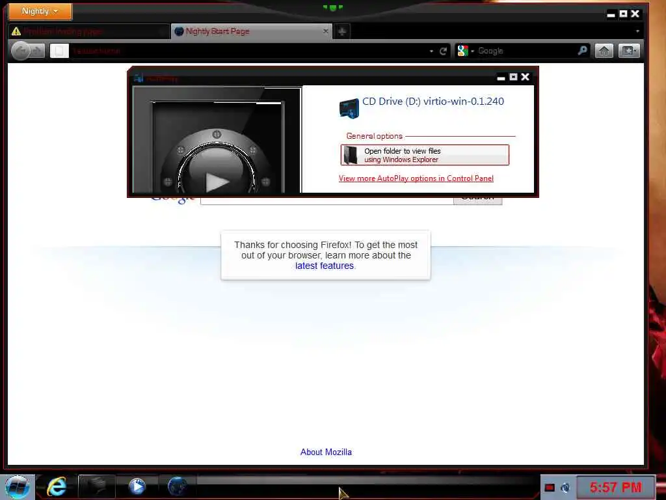Switch to Problem loading page tab
The image size is (666, 500).
(x=88, y=31)
